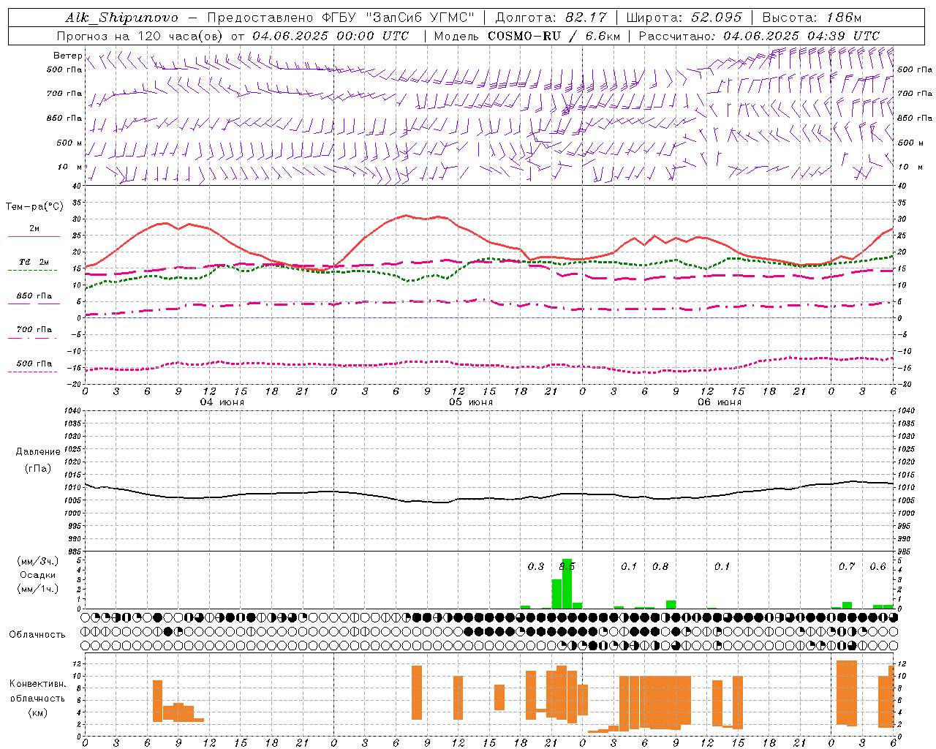Click the 05 июня date label
Screen dimensions: 936x749
point(471,402)
